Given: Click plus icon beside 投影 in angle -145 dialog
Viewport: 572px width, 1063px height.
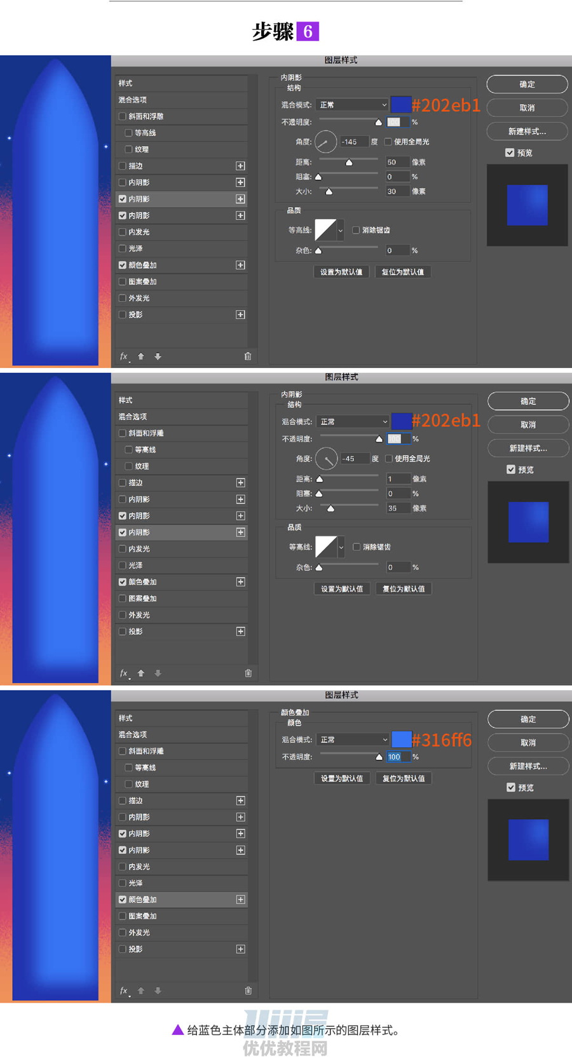Looking at the screenshot, I should click(x=240, y=315).
